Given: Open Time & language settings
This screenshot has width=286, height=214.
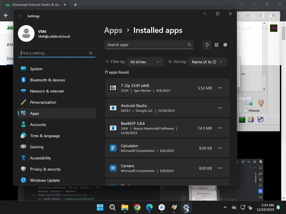Looking at the screenshot, I should (57, 136).
